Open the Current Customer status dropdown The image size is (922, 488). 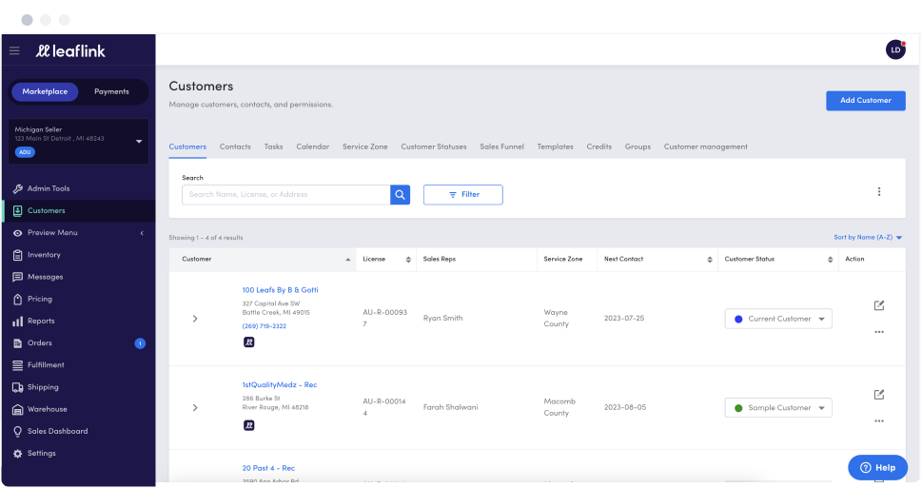coord(778,319)
